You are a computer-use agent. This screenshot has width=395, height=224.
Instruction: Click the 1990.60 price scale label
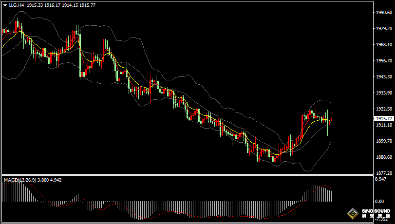tap(383, 13)
